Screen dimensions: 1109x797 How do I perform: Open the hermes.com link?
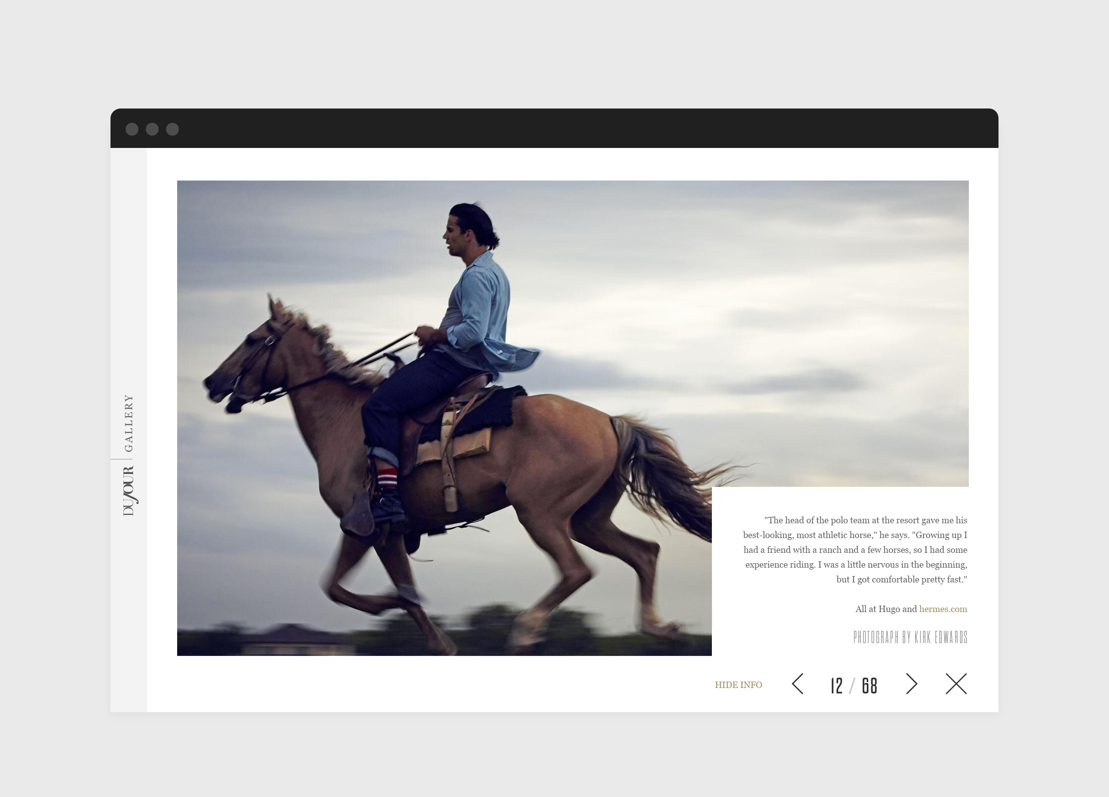[943, 609]
